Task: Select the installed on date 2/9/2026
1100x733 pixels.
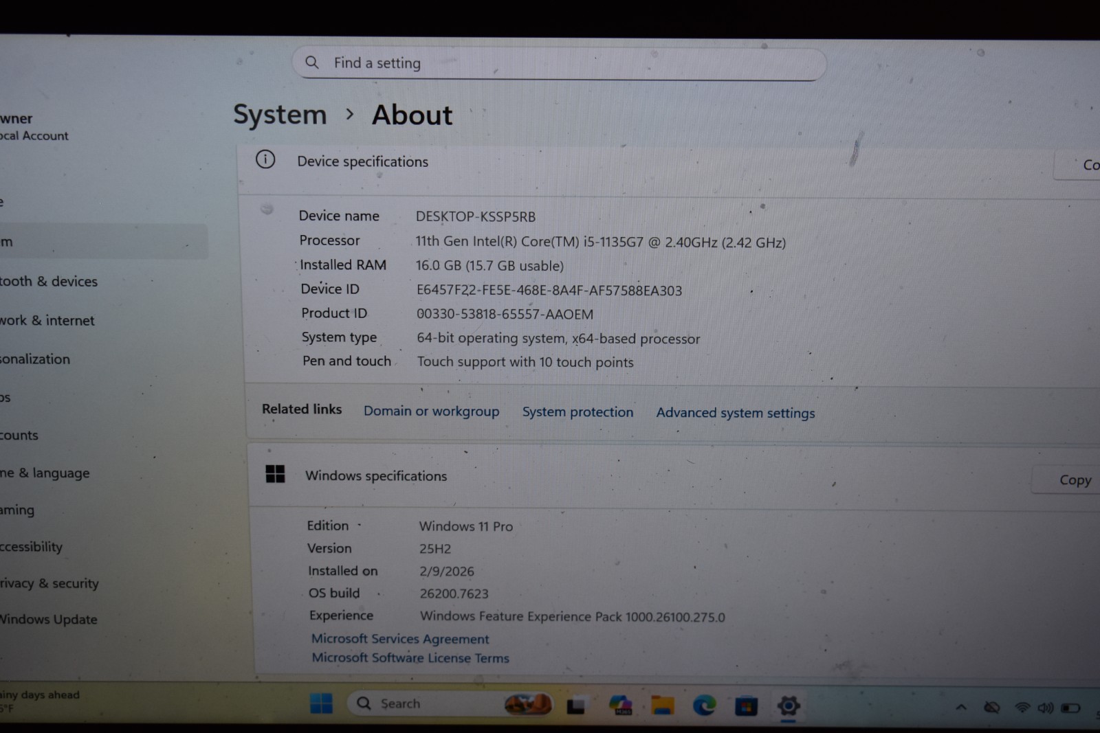Action: point(447,572)
